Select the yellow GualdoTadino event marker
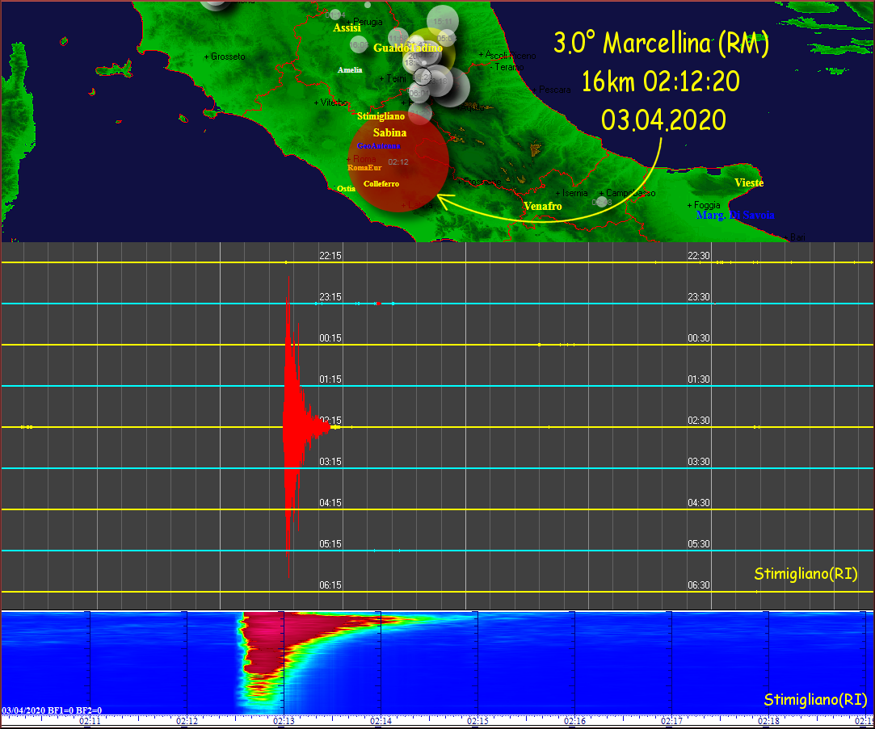This screenshot has height=729, width=875. click(x=430, y=50)
